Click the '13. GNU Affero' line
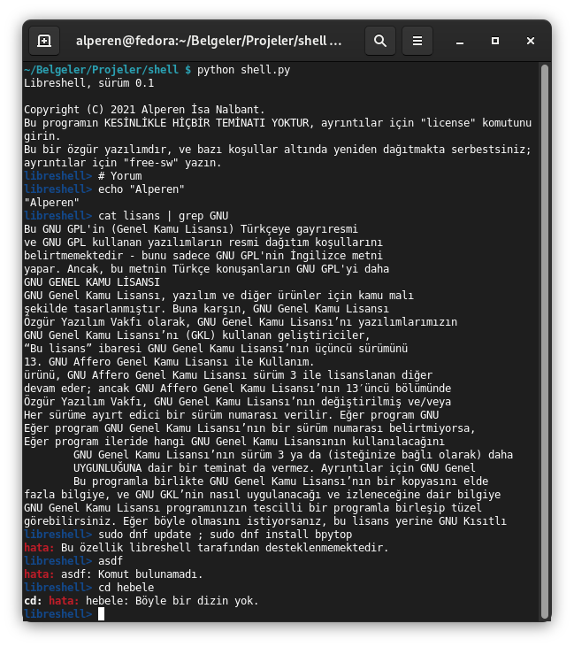574x647 pixels. [x=169, y=361]
